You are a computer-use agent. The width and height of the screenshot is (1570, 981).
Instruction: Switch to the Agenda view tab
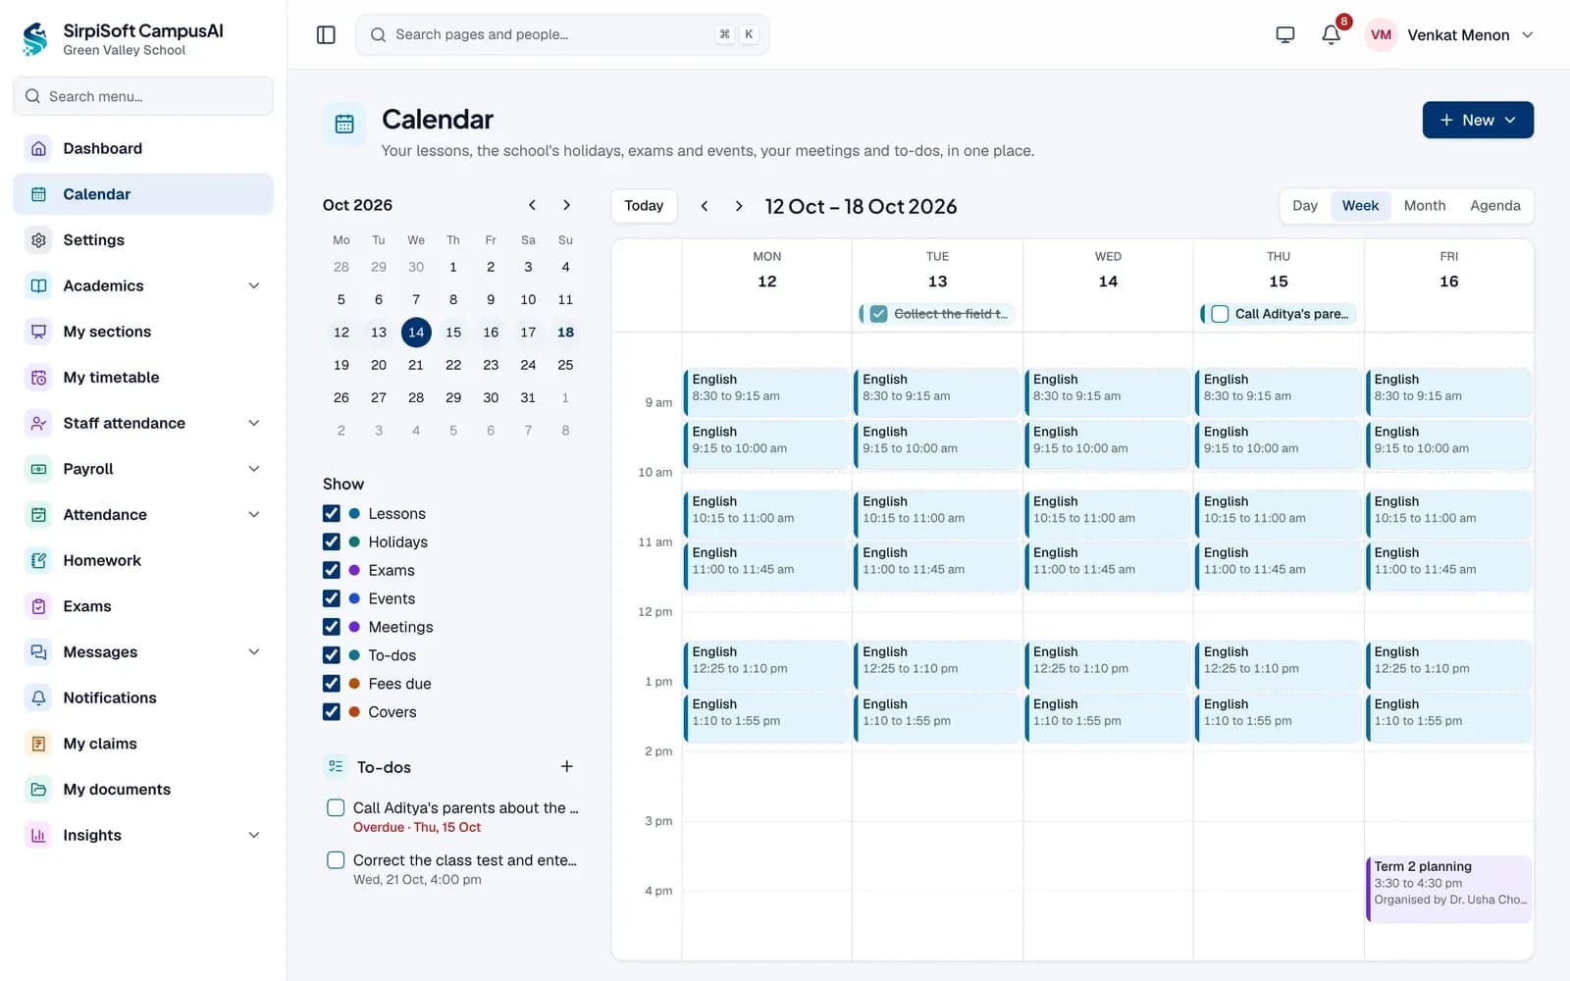1494,205
